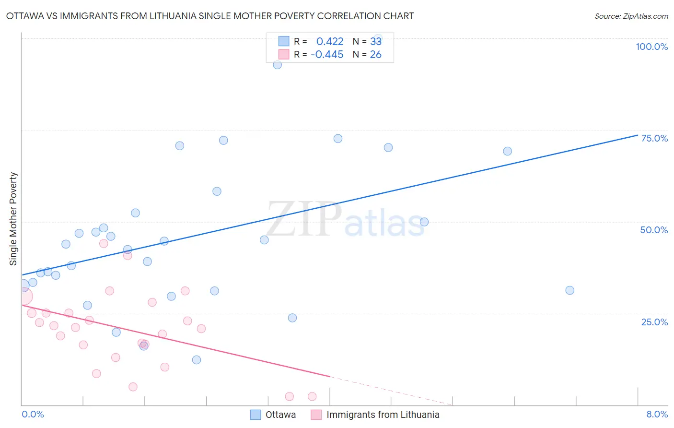Click the large pink point at the left axis

[23, 297]
